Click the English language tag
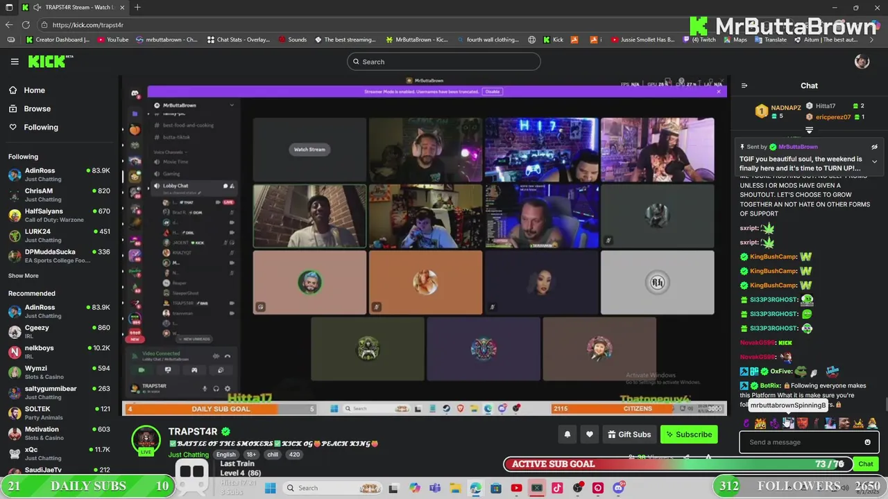Screen dimensions: 888x499 225,455
